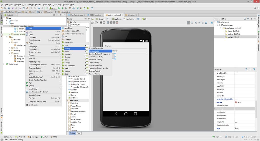Click the Run app green play icon
The width and height of the screenshot is (260, 141).
(x=59, y=8)
